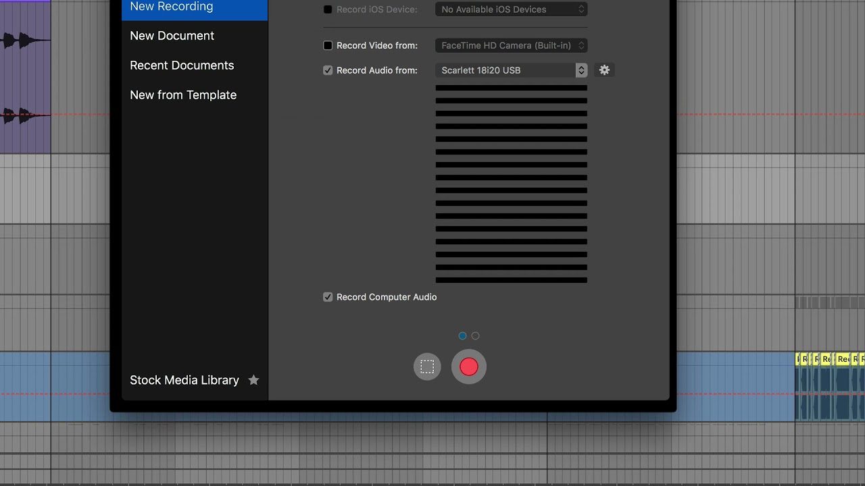Start recording with the red record button

pyautogui.click(x=468, y=367)
